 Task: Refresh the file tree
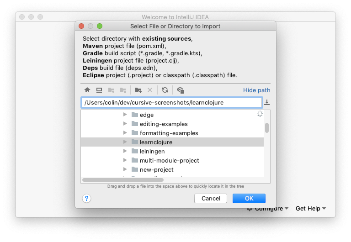[x=165, y=90]
